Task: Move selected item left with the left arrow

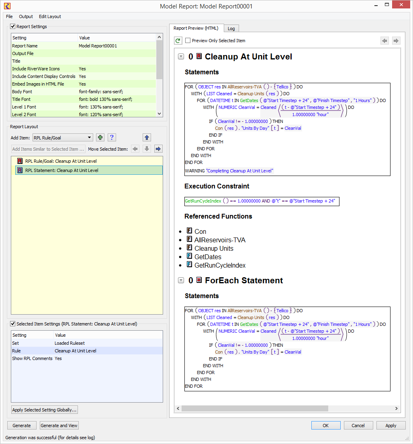Action: click(135, 149)
